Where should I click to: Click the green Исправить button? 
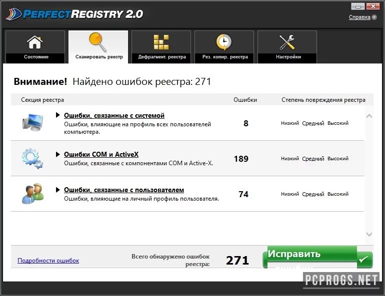click(317, 257)
